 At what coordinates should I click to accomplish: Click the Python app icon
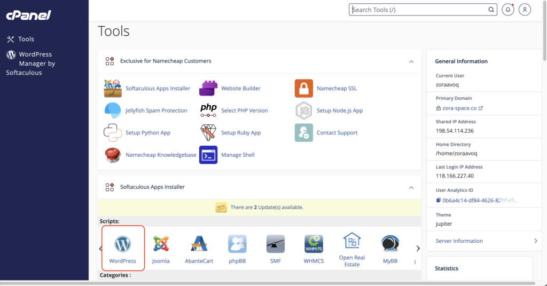coord(113,133)
